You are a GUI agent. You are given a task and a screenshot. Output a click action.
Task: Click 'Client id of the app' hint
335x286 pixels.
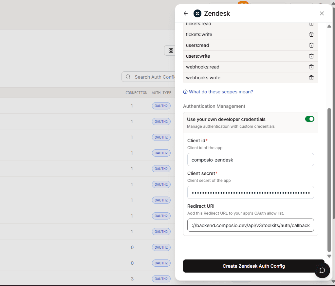pos(205,148)
